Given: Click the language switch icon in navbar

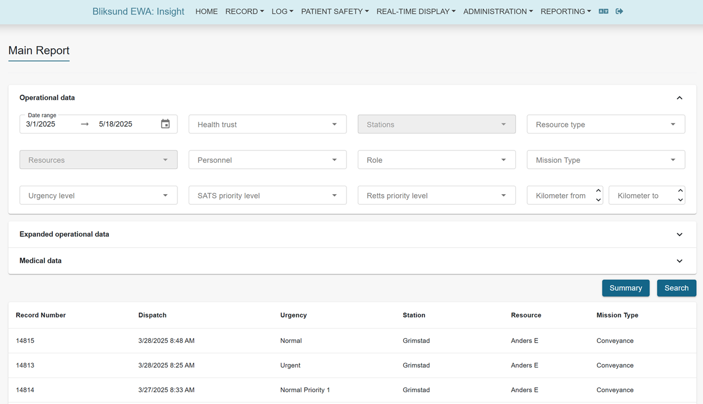Looking at the screenshot, I should point(604,11).
